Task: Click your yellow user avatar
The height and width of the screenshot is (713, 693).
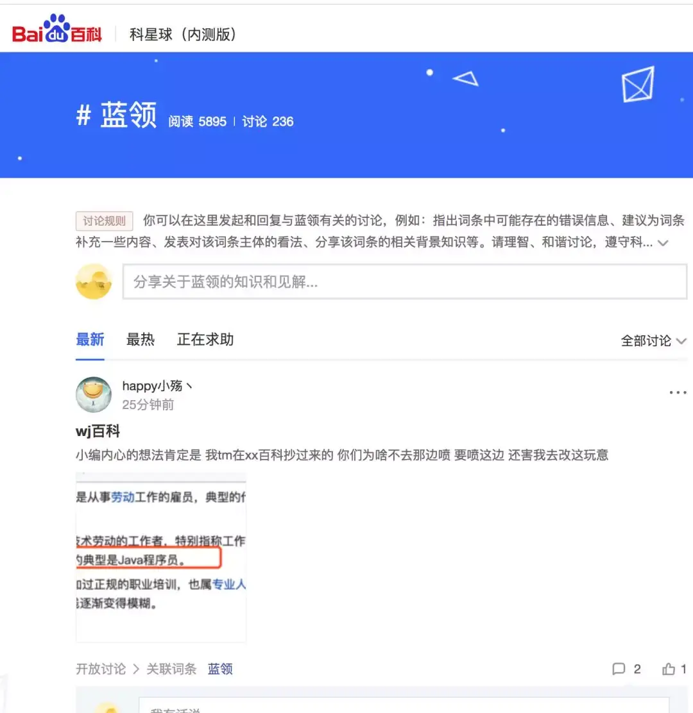Action: (94, 281)
